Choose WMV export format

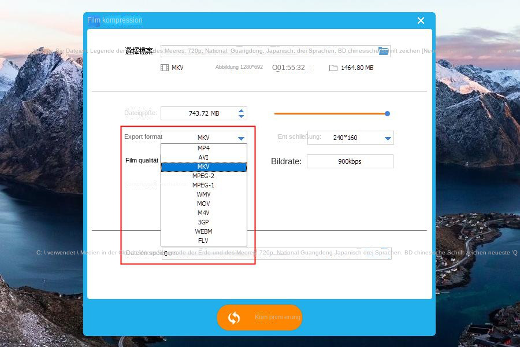(x=203, y=194)
